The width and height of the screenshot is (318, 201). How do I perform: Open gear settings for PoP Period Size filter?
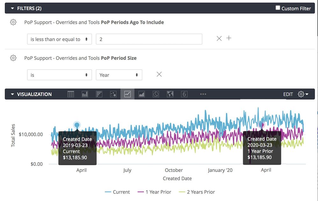pyautogui.click(x=13, y=58)
